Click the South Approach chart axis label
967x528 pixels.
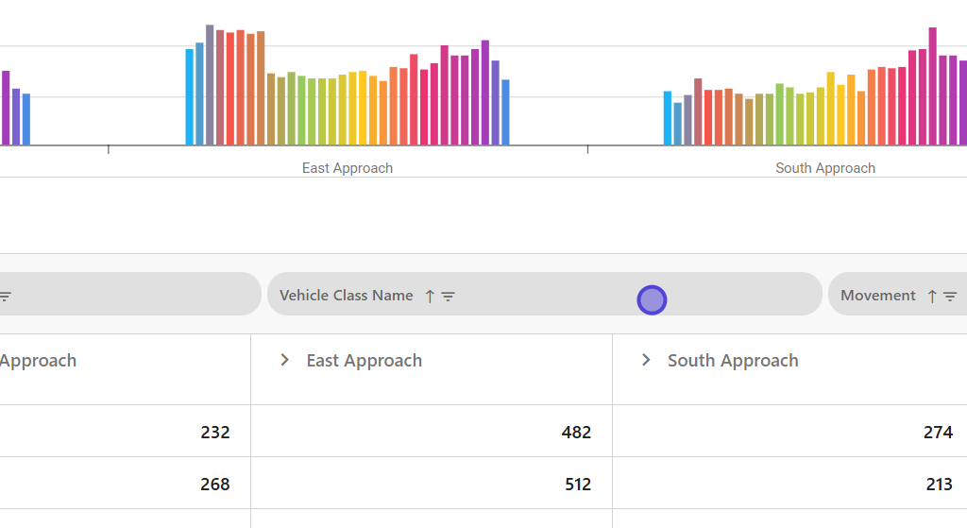tap(824, 168)
